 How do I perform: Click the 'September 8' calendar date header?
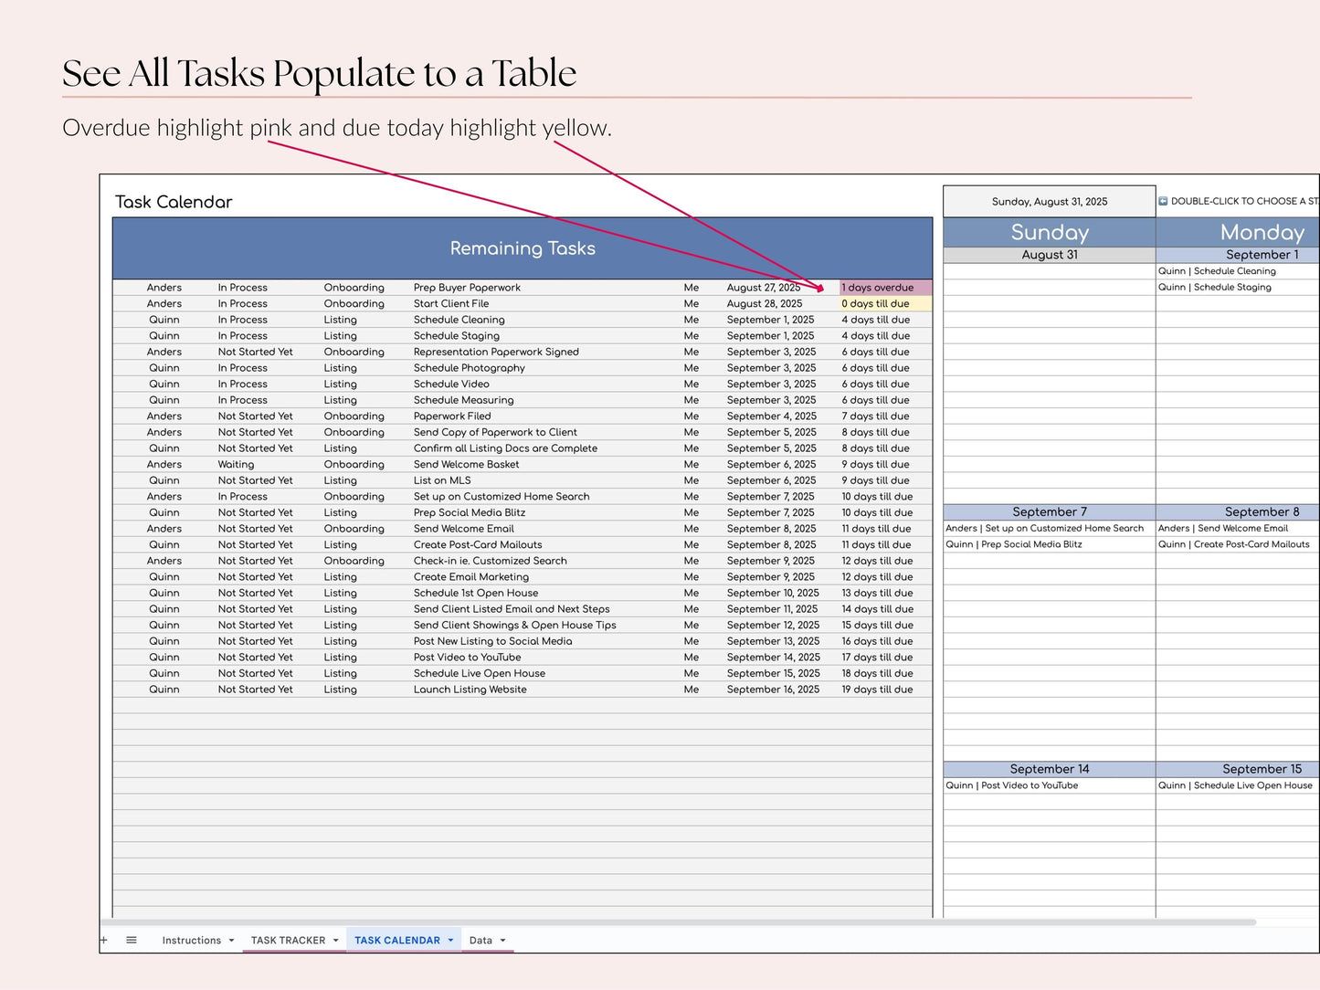(1239, 512)
